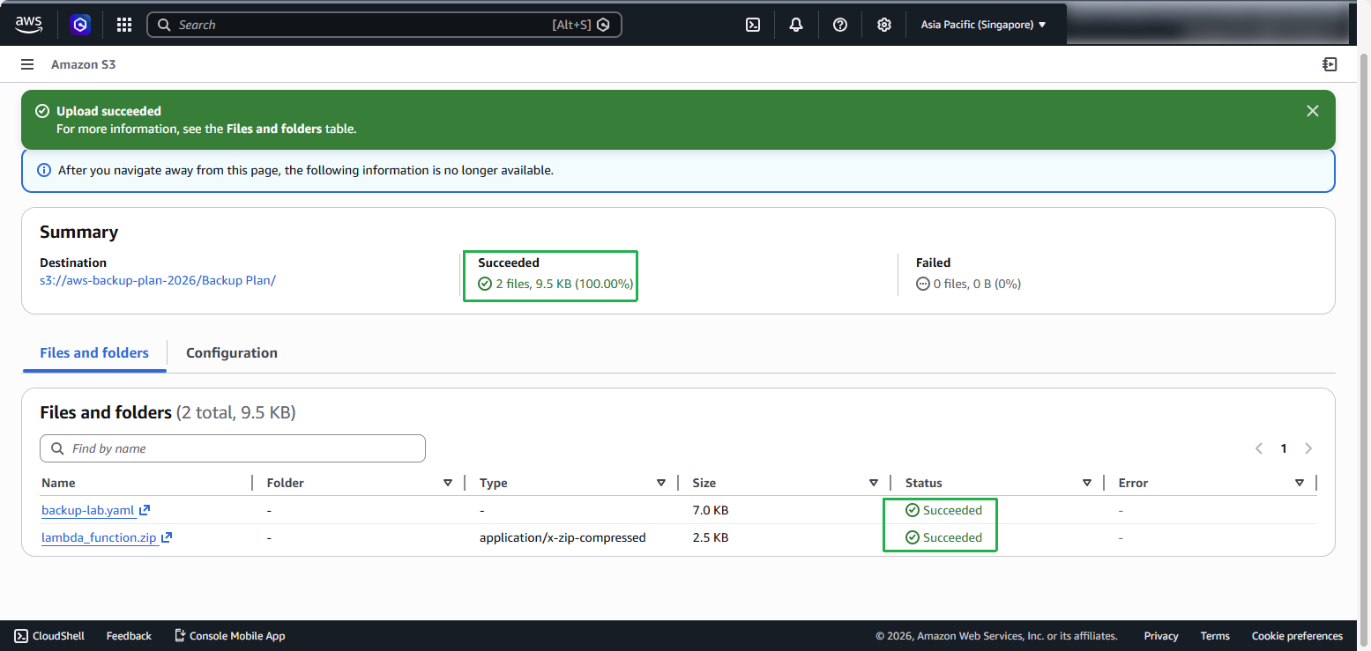Click the Amazon Q icon in search bar
This screenshot has height=651, width=1371.
603,25
